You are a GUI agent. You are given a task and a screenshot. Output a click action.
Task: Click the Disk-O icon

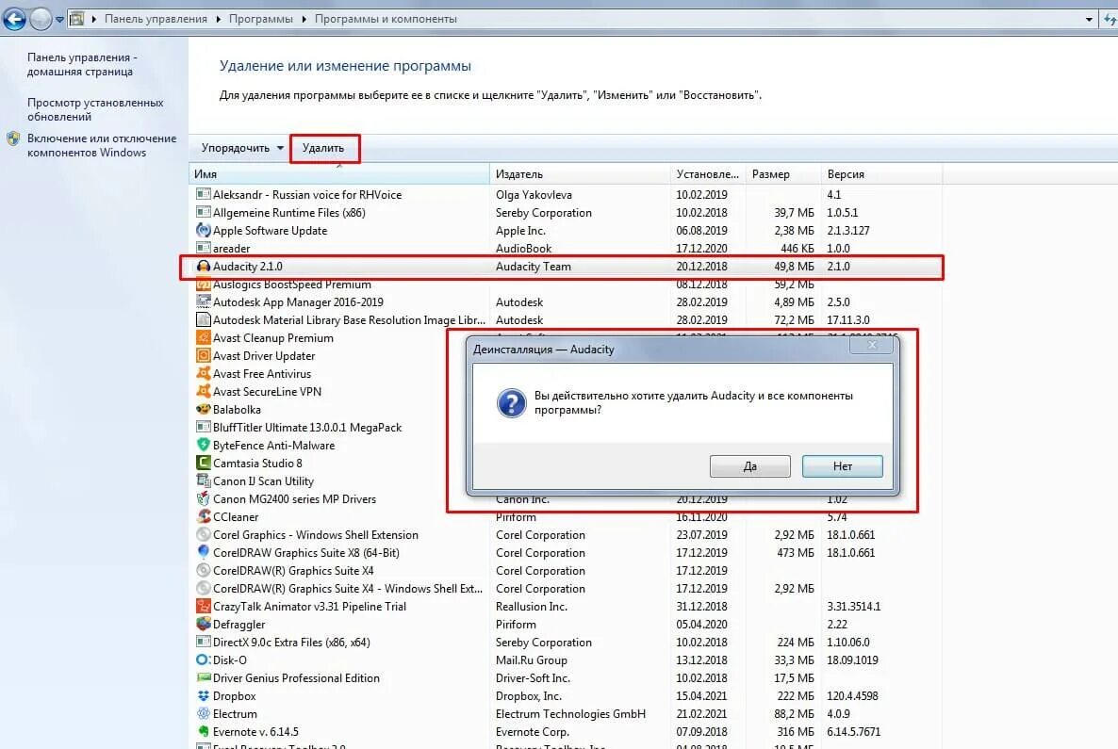pyautogui.click(x=204, y=659)
